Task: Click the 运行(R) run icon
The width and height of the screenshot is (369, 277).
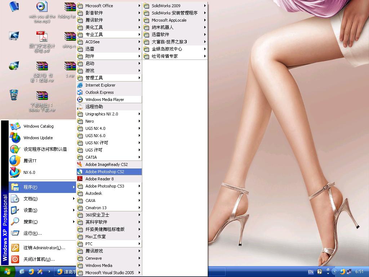Action: pos(15,233)
